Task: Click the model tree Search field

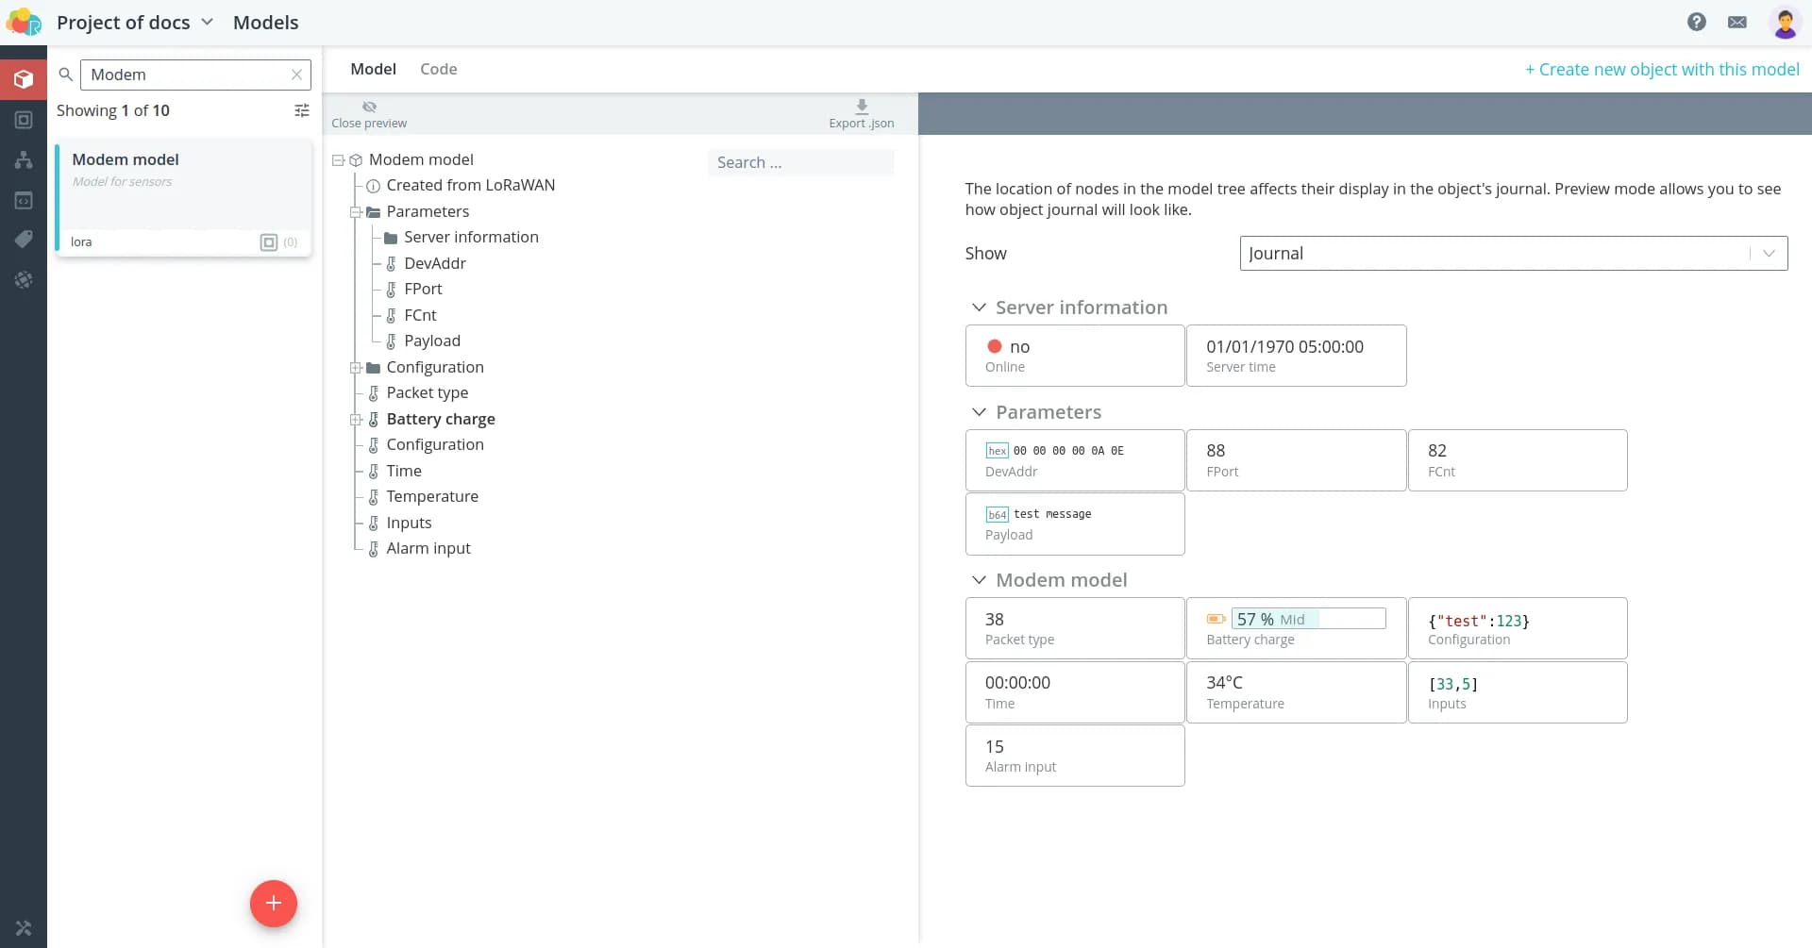Action: pos(800,162)
